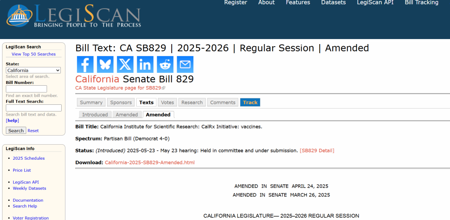This screenshot has height=220, width=450.
Task: Share the bill on Facebook
Action: 85,64
